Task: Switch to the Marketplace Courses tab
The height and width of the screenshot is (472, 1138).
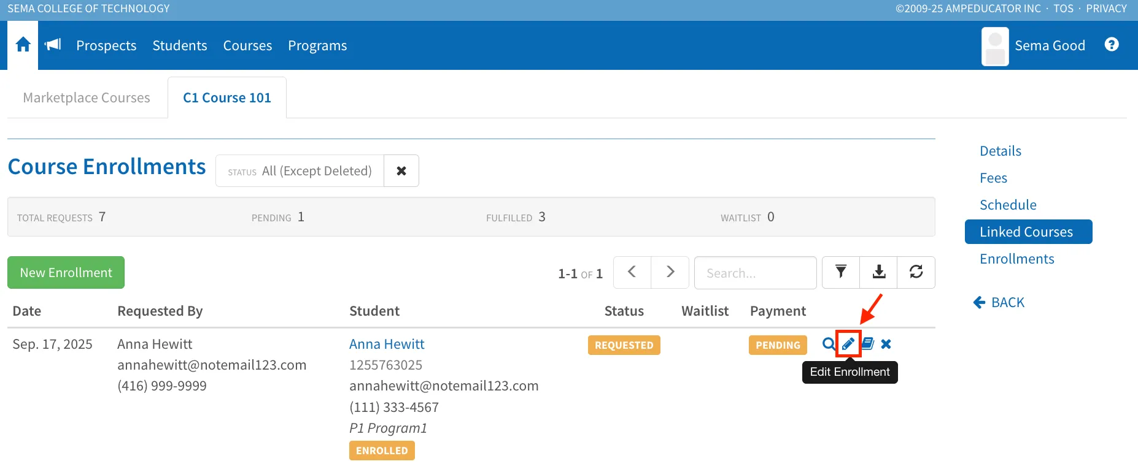Action: pos(87,97)
